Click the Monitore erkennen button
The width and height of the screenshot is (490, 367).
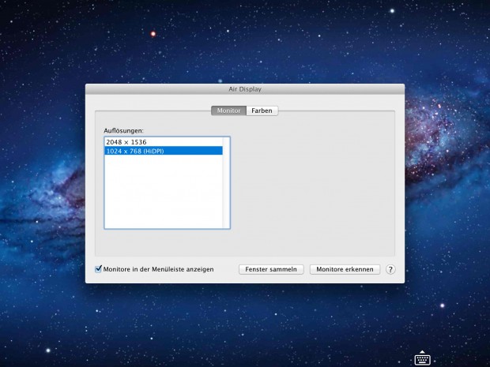tap(345, 269)
